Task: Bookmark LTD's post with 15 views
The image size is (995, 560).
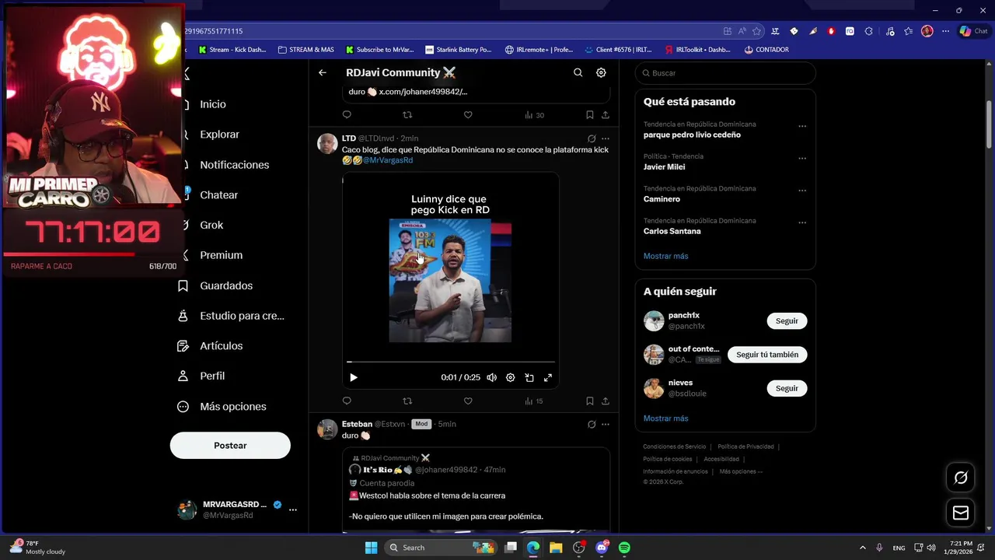Action: click(x=590, y=401)
